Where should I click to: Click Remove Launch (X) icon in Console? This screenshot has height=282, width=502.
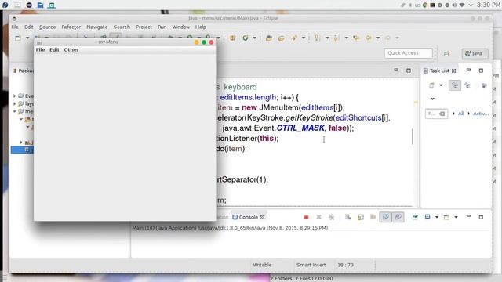(318, 217)
